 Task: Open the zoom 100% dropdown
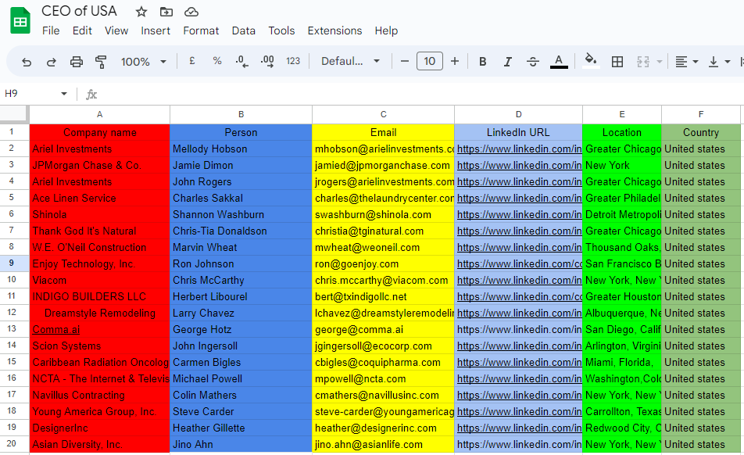pos(143,62)
